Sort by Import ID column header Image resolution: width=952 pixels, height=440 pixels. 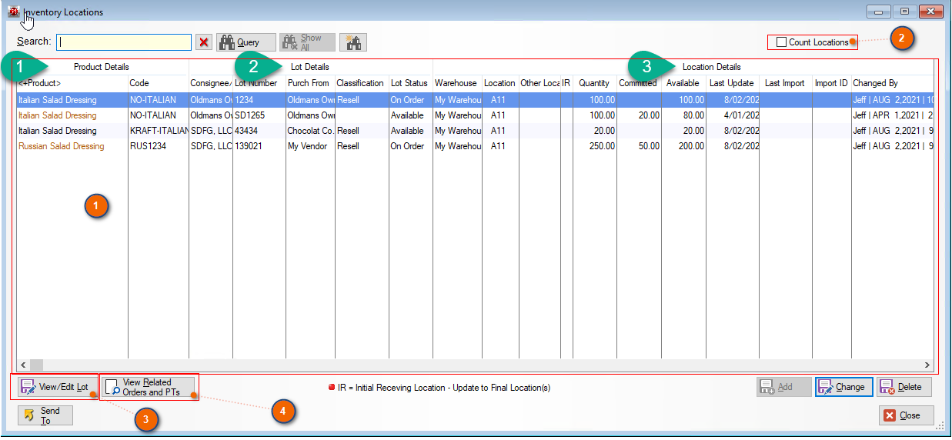(x=831, y=83)
